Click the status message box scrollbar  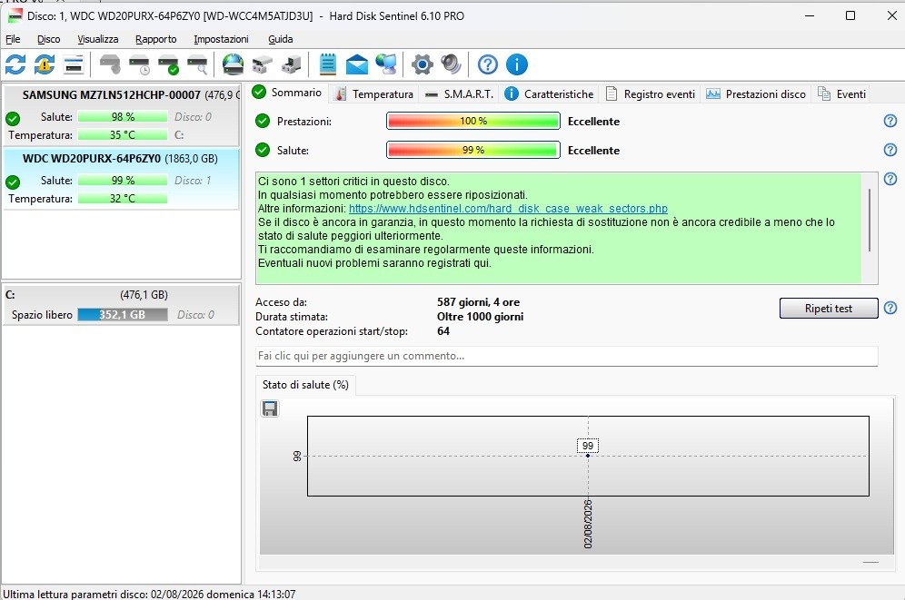(x=870, y=220)
